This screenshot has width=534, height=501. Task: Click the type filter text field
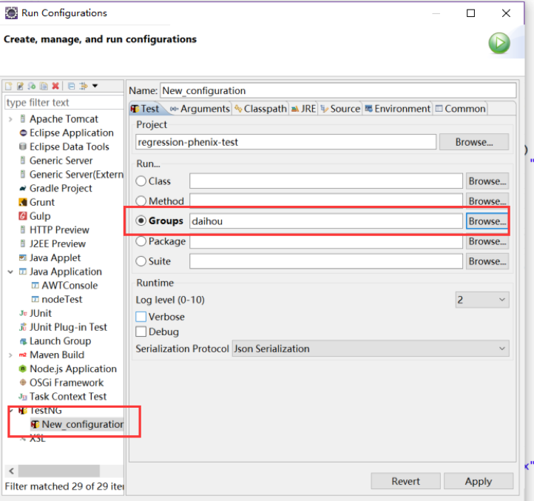[64, 103]
